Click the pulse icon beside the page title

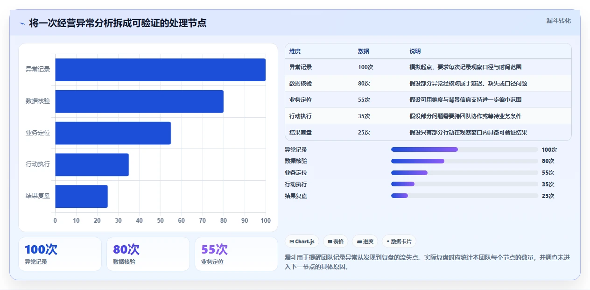[22, 23]
